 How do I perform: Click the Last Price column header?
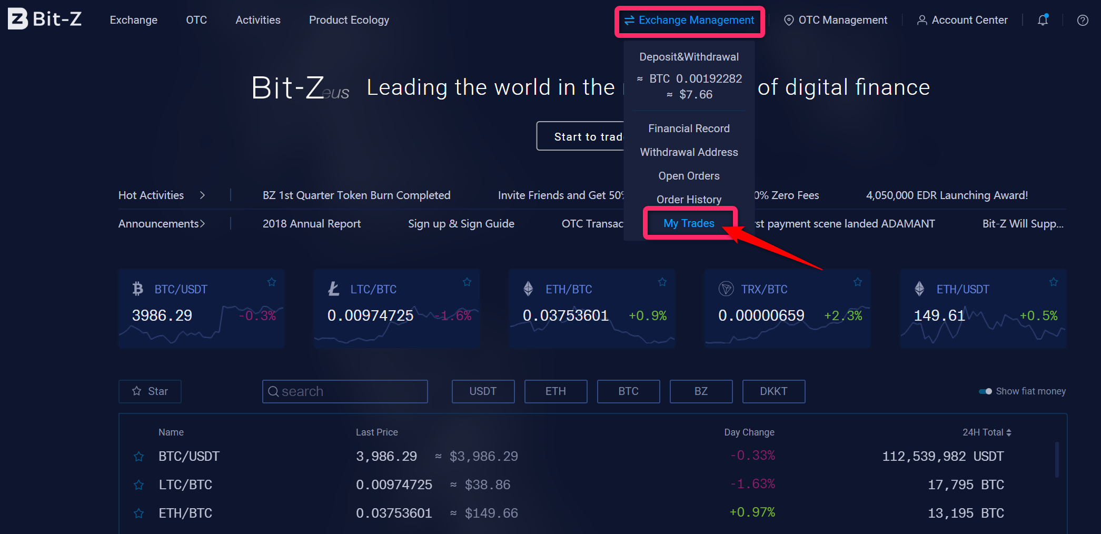[x=377, y=432]
